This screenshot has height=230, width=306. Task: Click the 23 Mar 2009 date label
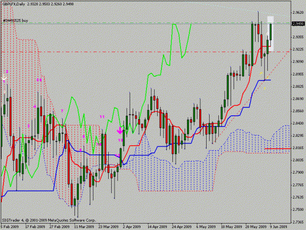[x=109, y=227]
